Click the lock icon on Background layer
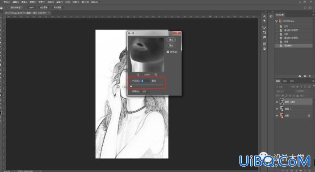 (x=309, y=116)
